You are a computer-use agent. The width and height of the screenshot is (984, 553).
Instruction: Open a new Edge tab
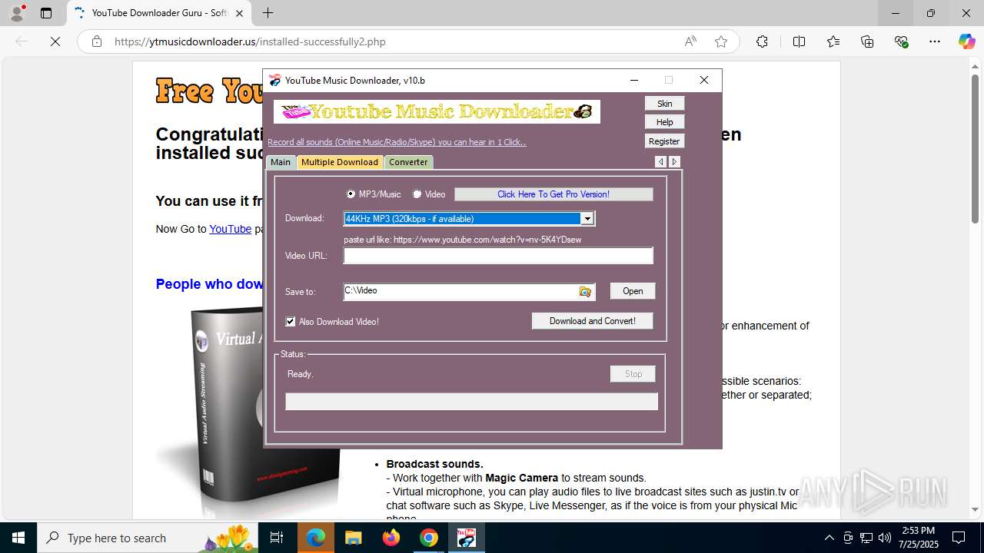[268, 13]
